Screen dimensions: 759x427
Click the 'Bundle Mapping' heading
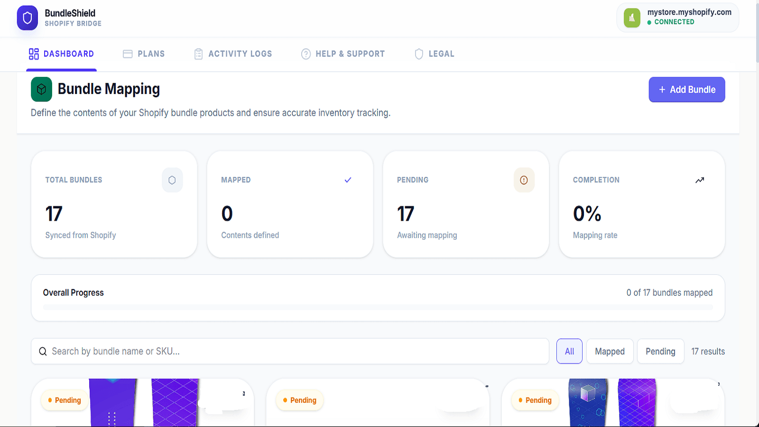[x=109, y=89]
